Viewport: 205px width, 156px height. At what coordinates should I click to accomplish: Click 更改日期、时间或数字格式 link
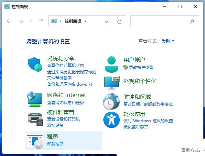click(x=148, y=104)
